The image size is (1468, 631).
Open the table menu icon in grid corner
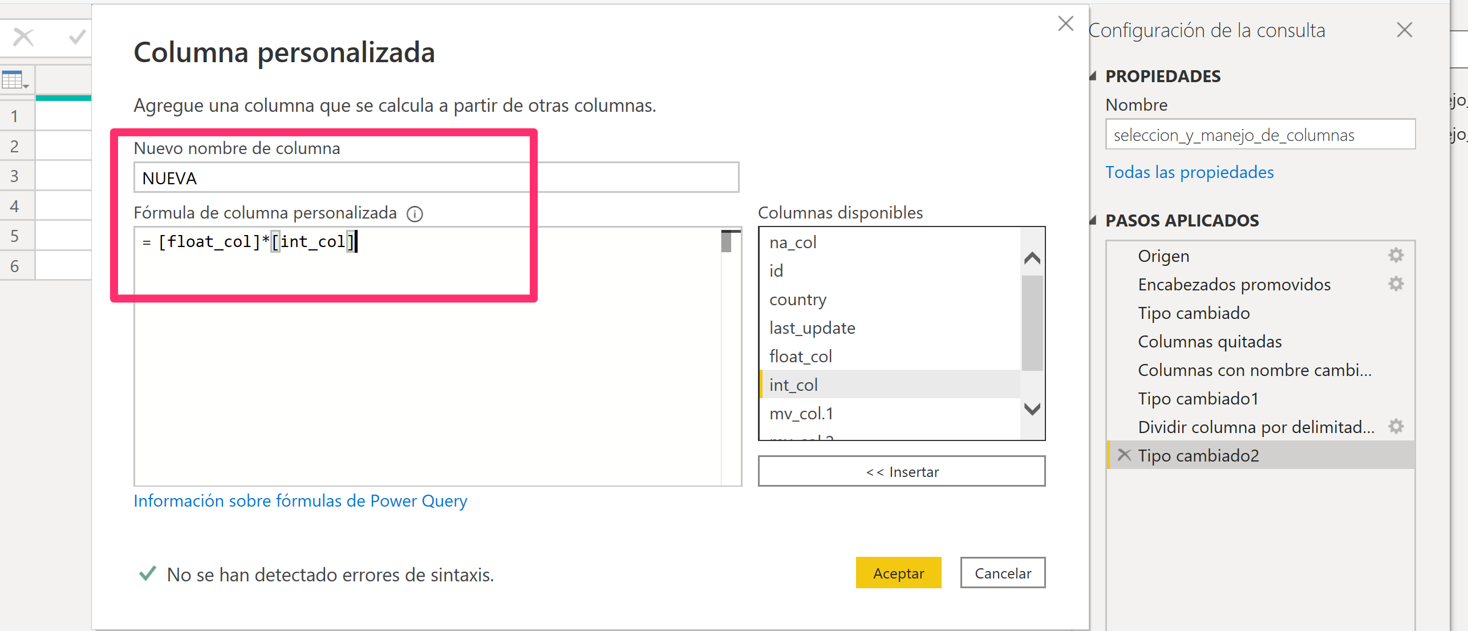click(x=15, y=80)
